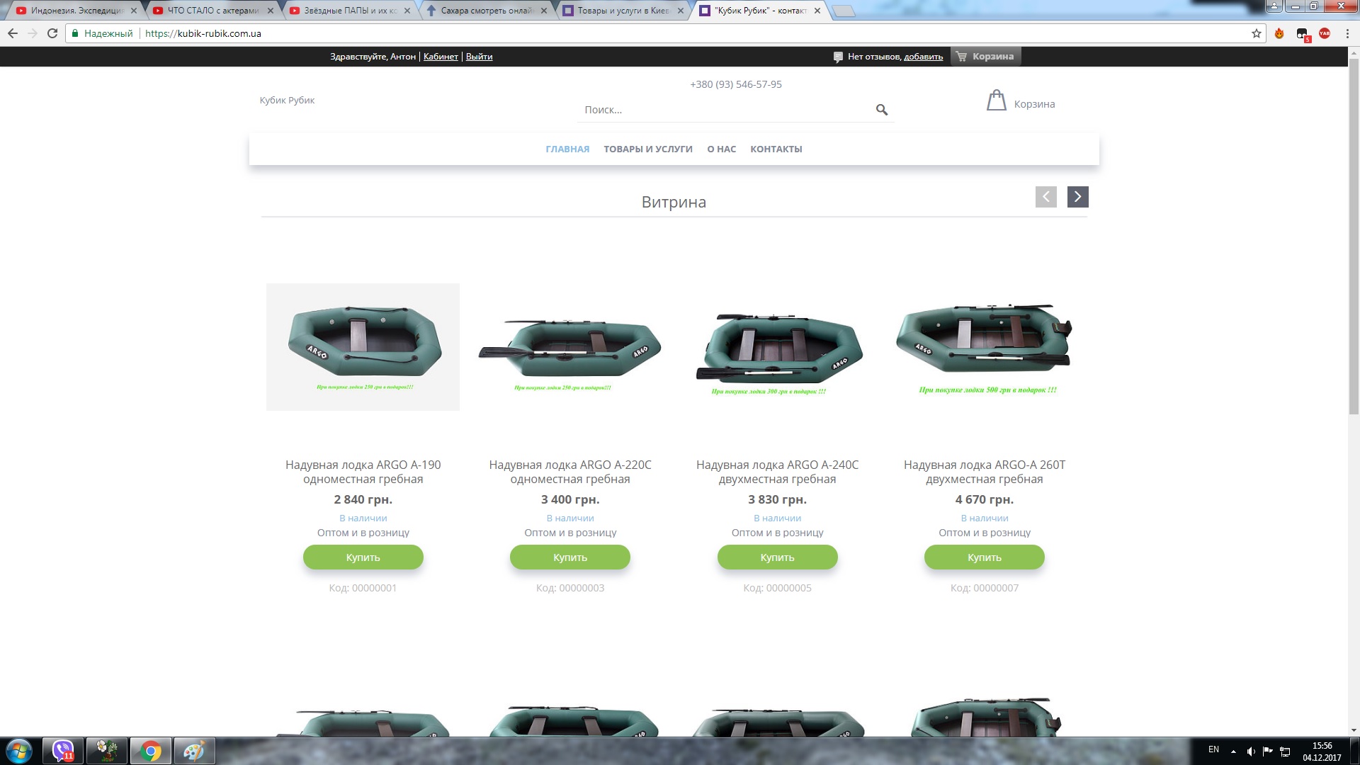Viewport: 1360px width, 765px height.
Task: Click the price 4 670 грн.
Action: (x=985, y=499)
